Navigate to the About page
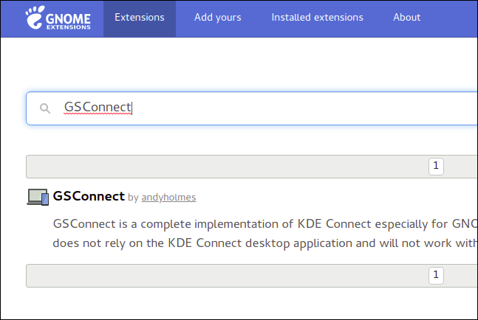The image size is (478, 320). pos(406,18)
